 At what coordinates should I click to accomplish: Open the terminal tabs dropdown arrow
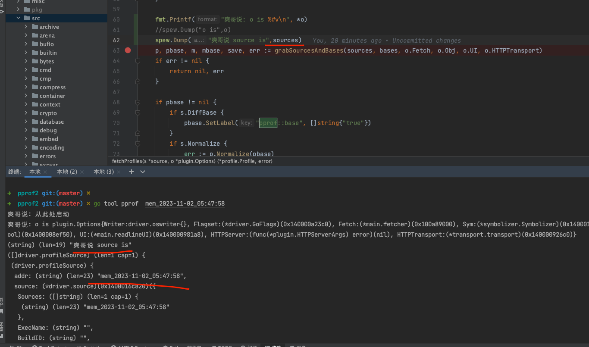[x=143, y=172]
